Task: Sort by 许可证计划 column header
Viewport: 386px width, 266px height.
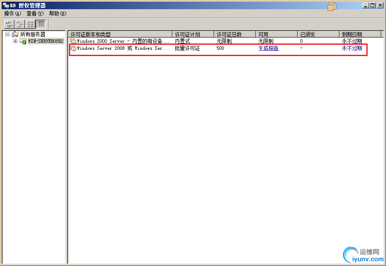Action: pos(193,34)
